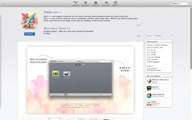This screenshot has width=192, height=120.
Task: Go back with the left arrow button
Action: coord(4,4)
